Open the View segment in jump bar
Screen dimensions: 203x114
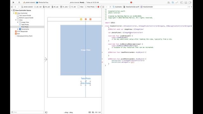[80, 7]
